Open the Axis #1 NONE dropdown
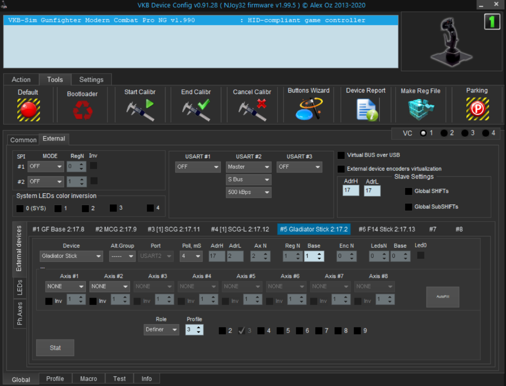 [65, 286]
